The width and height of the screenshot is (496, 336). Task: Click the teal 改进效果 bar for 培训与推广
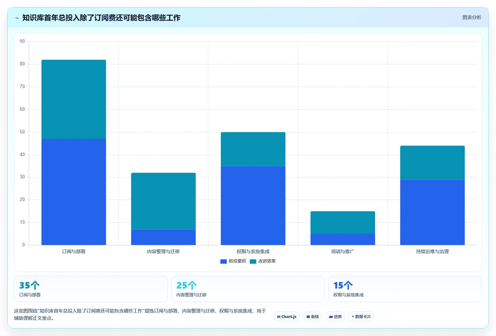click(343, 222)
